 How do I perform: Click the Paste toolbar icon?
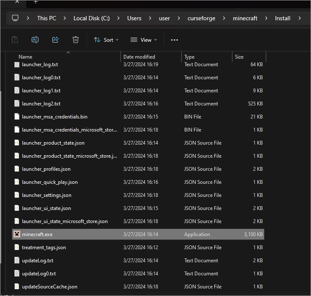(x=15, y=40)
